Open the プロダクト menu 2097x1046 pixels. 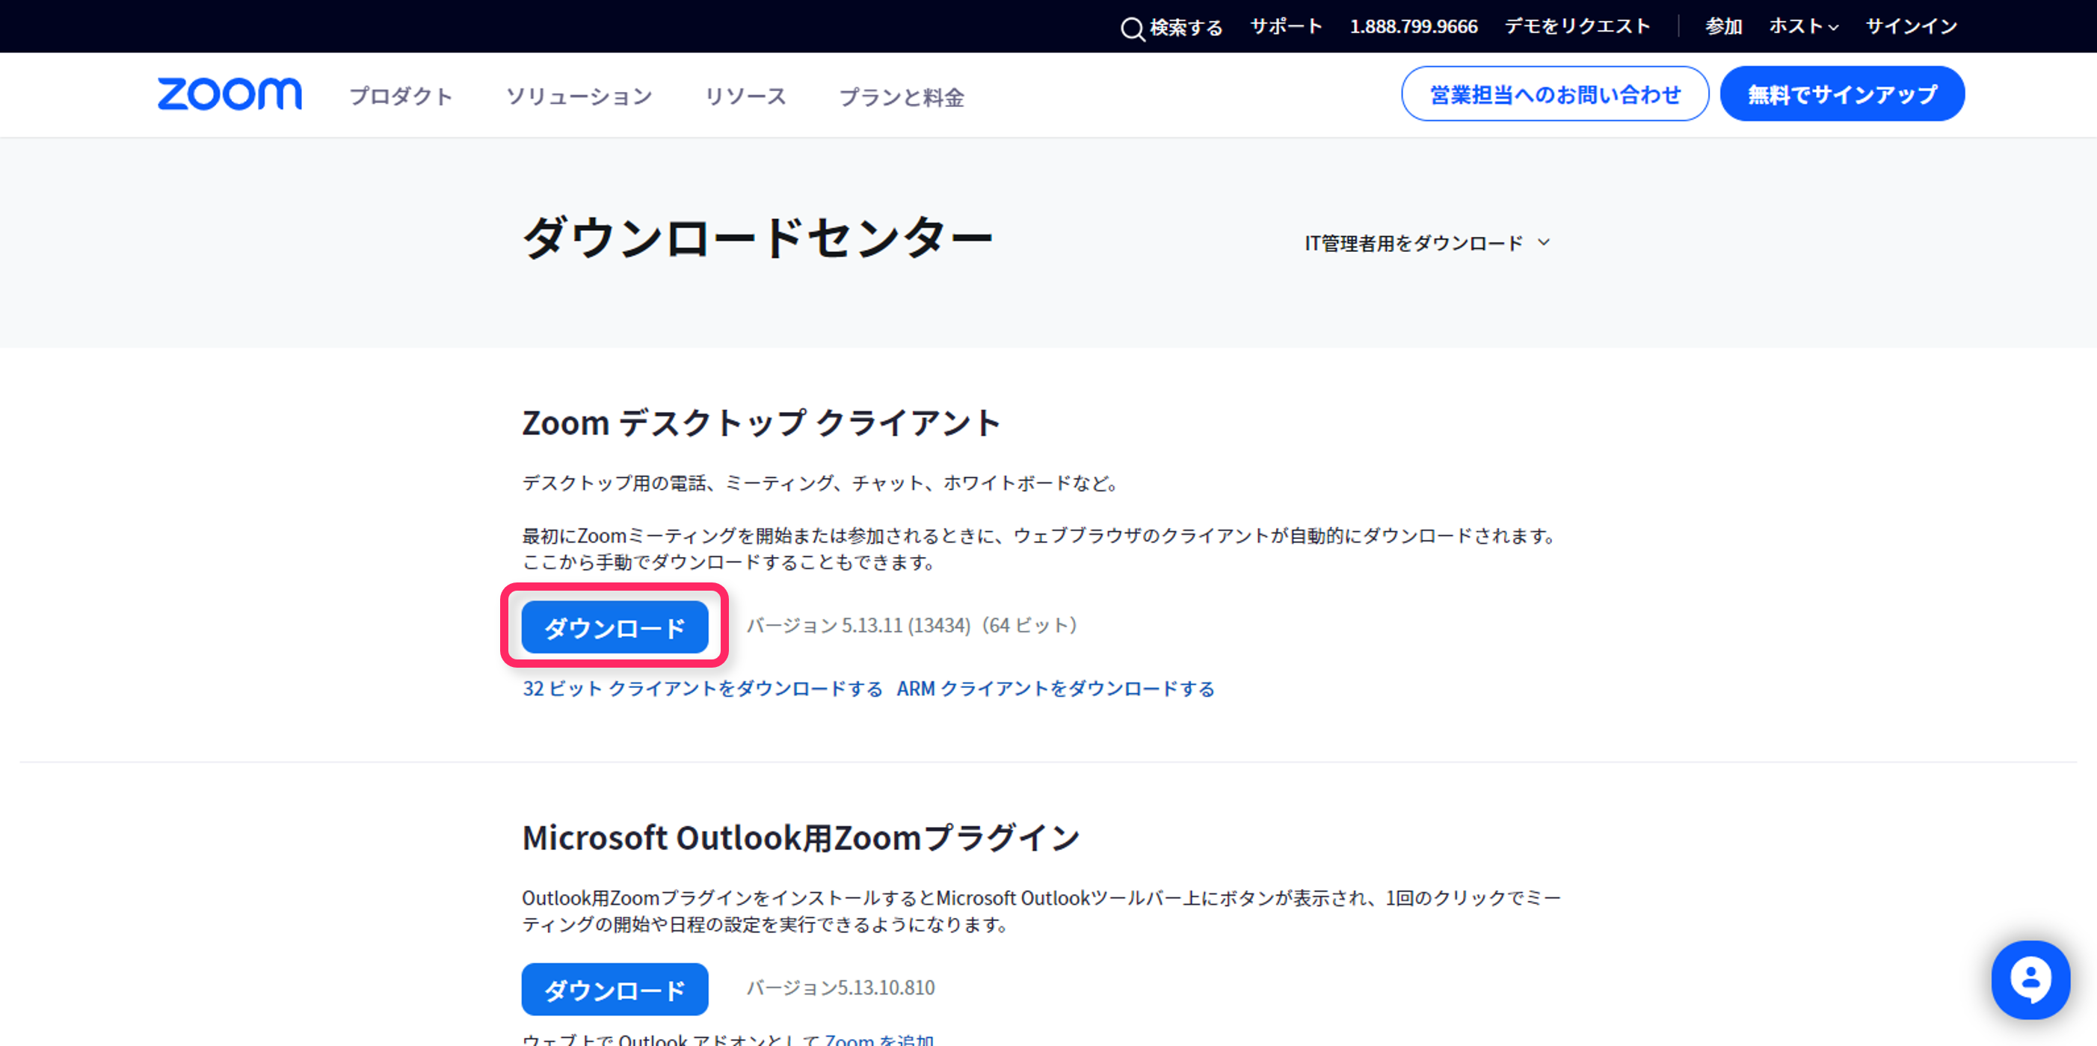tap(401, 96)
